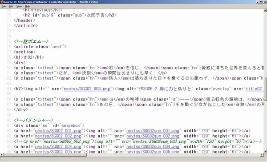The width and height of the screenshot is (267, 162).
Task: Open the File menu
Action: tap(4, 6)
